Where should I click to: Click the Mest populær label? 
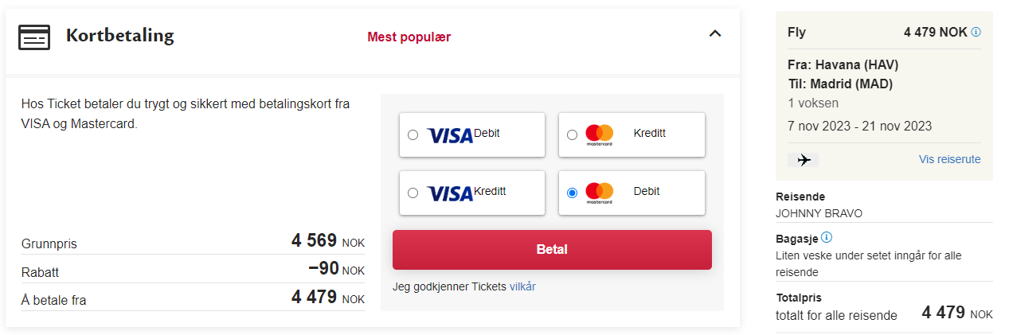click(x=409, y=37)
